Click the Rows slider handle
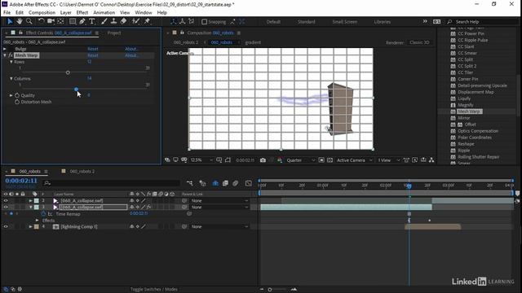Viewport: 522px width, 293px height. click(x=68, y=72)
